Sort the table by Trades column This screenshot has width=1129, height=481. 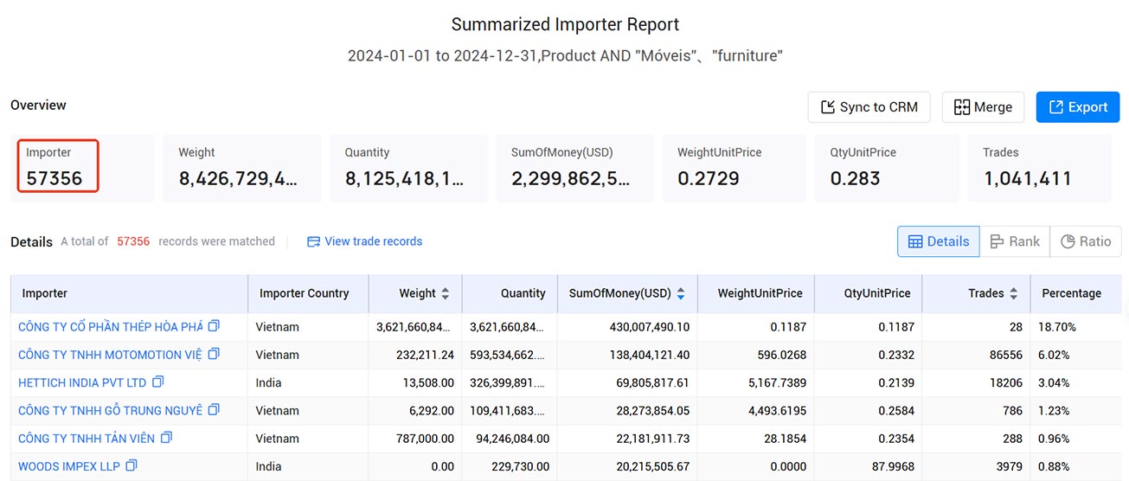click(1014, 293)
